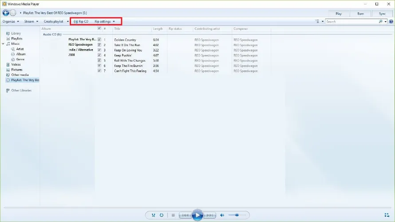Select Library in the navigation pane
Image resolution: width=395 pixels, height=222 pixels.
16,33
